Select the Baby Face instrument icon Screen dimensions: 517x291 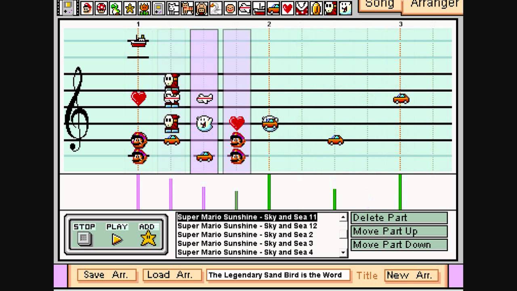click(230, 8)
